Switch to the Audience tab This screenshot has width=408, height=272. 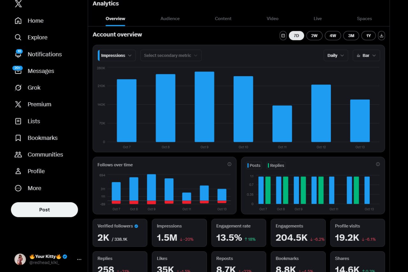pyautogui.click(x=170, y=18)
